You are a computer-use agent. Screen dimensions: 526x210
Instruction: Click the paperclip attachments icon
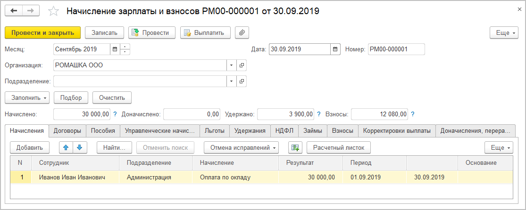click(242, 32)
